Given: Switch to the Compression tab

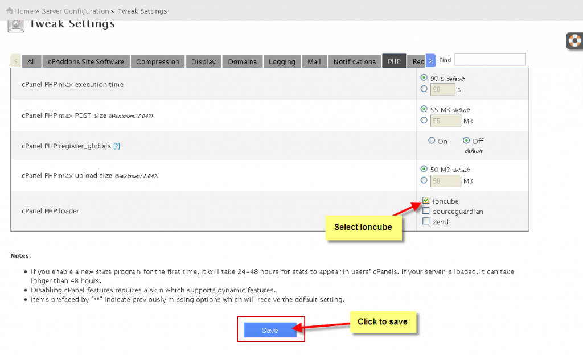Looking at the screenshot, I should 158,61.
